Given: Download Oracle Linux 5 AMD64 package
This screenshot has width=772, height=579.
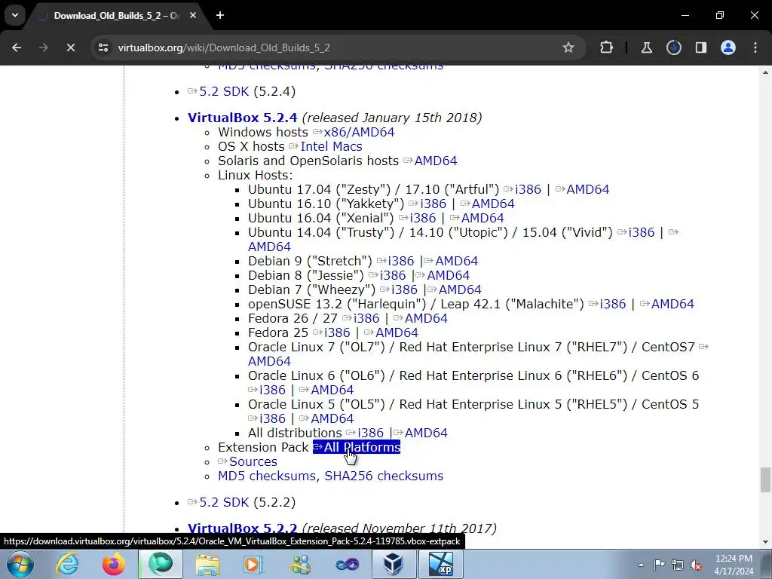Looking at the screenshot, I should click(x=332, y=418).
